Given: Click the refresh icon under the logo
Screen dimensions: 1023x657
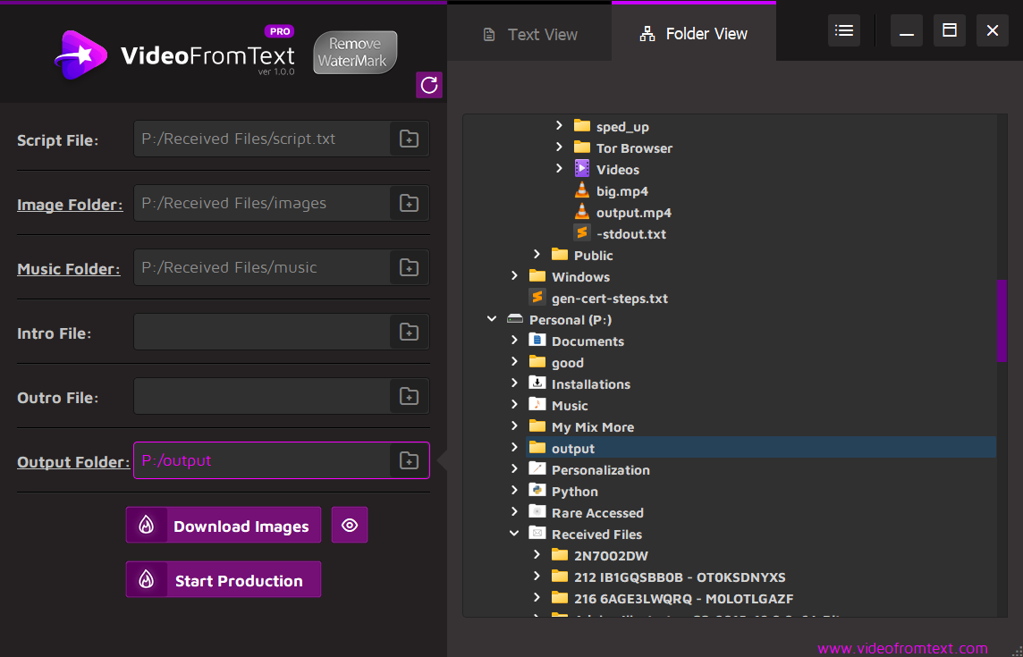Looking at the screenshot, I should (x=429, y=85).
